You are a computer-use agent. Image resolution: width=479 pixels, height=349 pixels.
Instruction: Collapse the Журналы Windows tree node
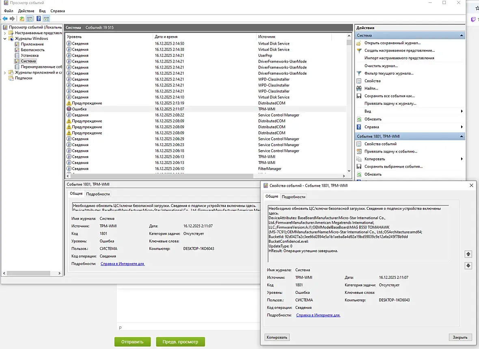tap(5, 39)
